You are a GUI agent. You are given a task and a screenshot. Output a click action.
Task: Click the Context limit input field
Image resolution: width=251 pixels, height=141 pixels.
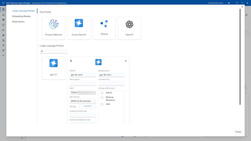pyautogui.click(x=112, y=84)
